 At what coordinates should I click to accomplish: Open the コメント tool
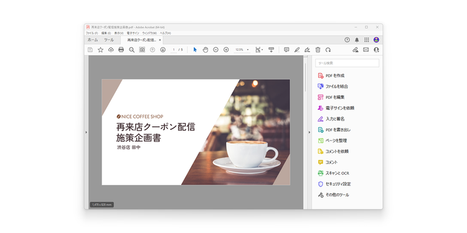point(328,162)
